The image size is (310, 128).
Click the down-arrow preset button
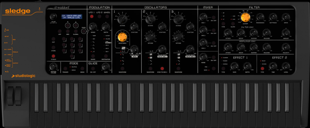click(67, 25)
